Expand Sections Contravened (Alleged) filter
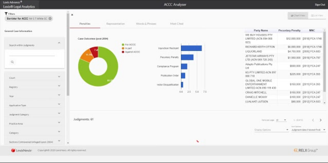The image size is (328, 163). point(35,142)
